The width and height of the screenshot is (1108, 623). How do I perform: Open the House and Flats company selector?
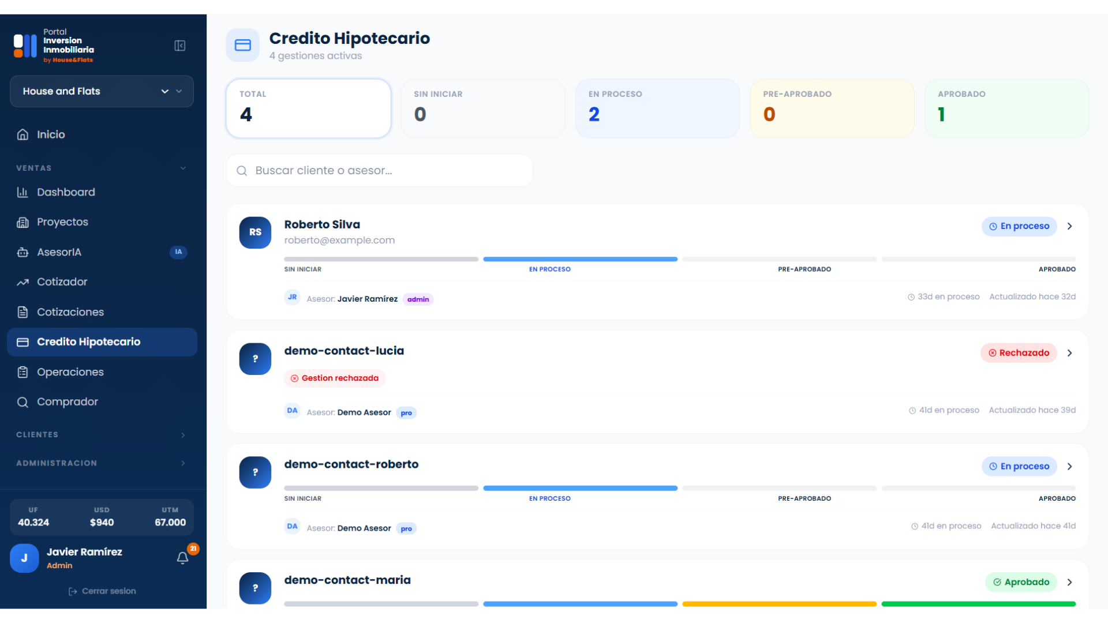click(x=102, y=91)
